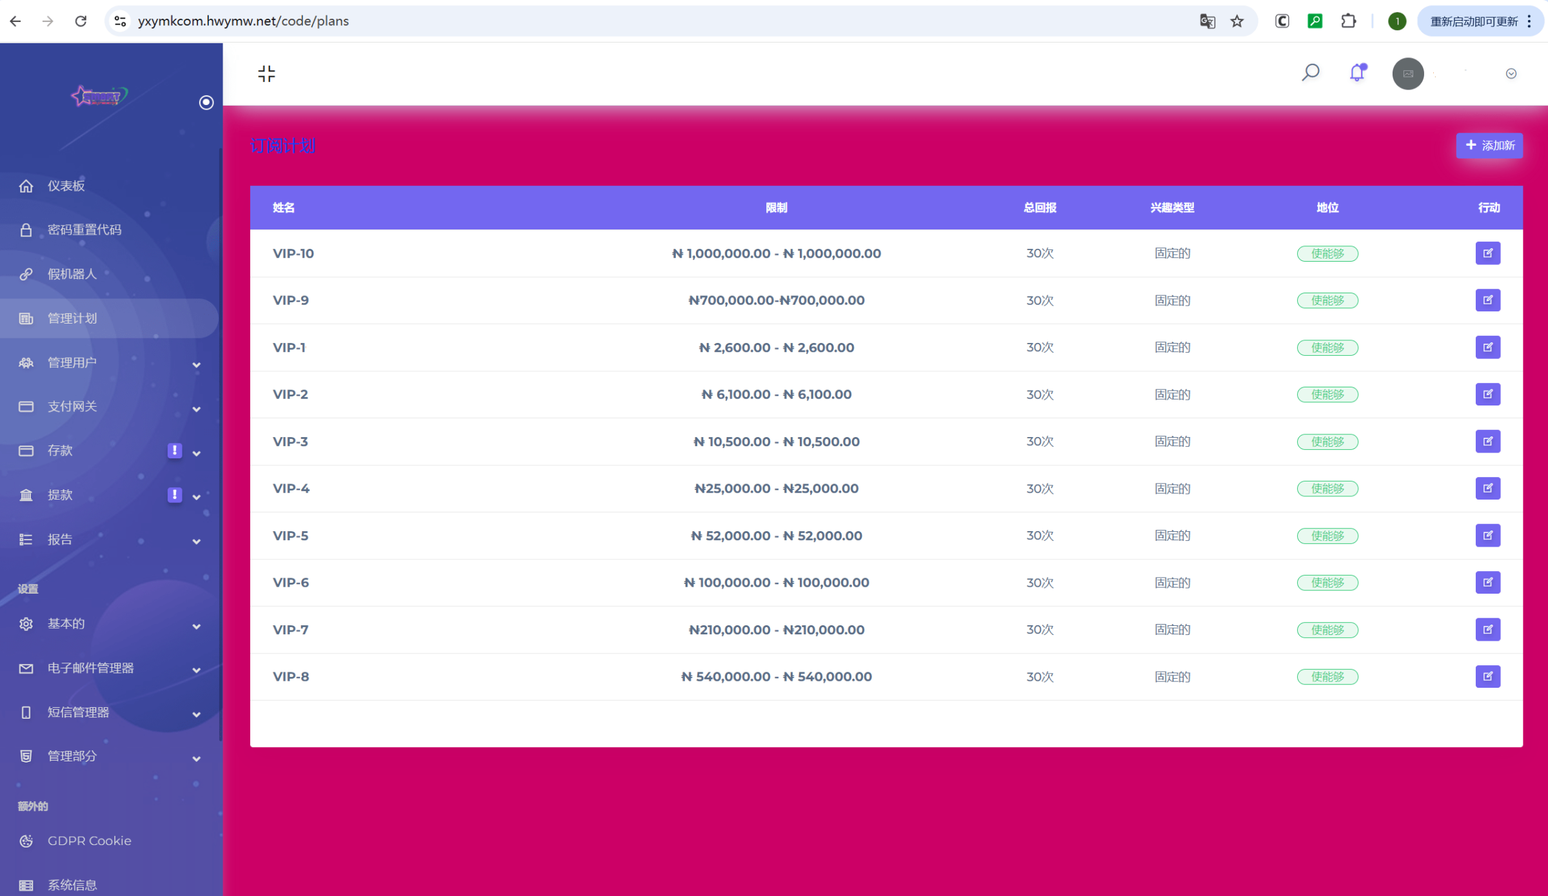This screenshot has width=1548, height=896.
Task: Bookmark this page with the star icon
Action: point(1236,21)
